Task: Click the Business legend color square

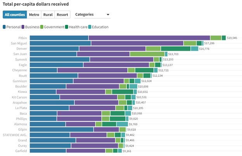Action: [x=23, y=27]
